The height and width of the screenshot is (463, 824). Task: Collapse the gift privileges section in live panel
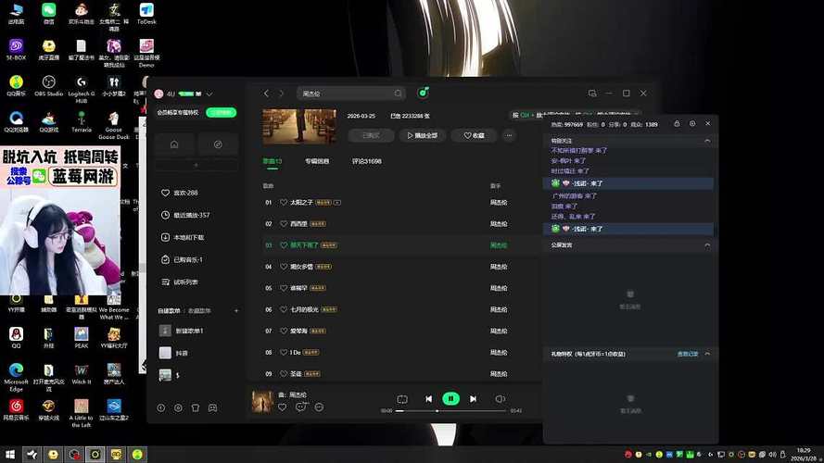point(707,354)
